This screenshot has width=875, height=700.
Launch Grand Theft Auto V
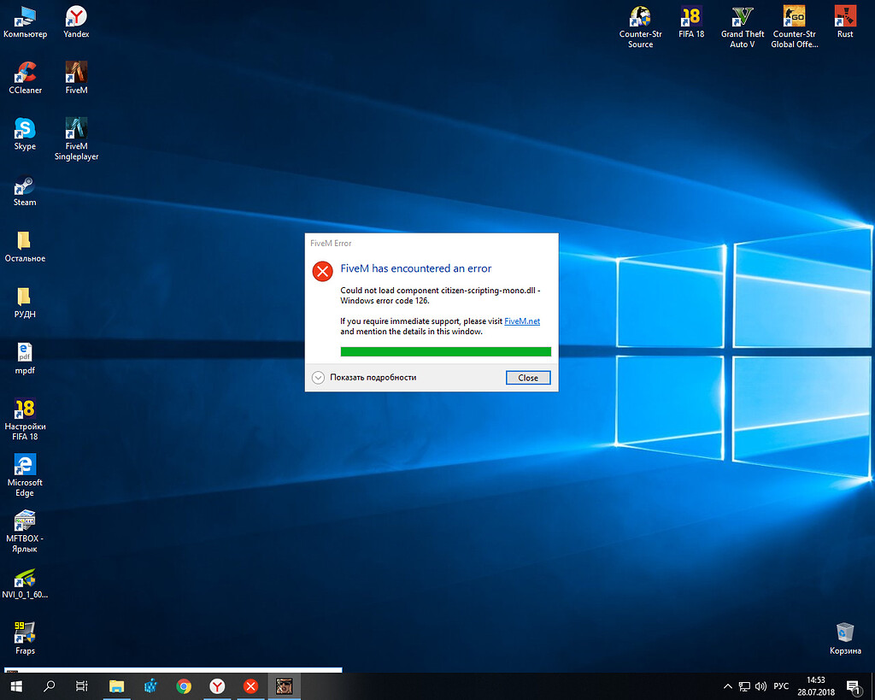pyautogui.click(x=742, y=17)
